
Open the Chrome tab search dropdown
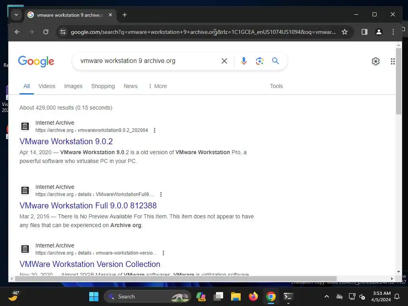tap(16, 15)
